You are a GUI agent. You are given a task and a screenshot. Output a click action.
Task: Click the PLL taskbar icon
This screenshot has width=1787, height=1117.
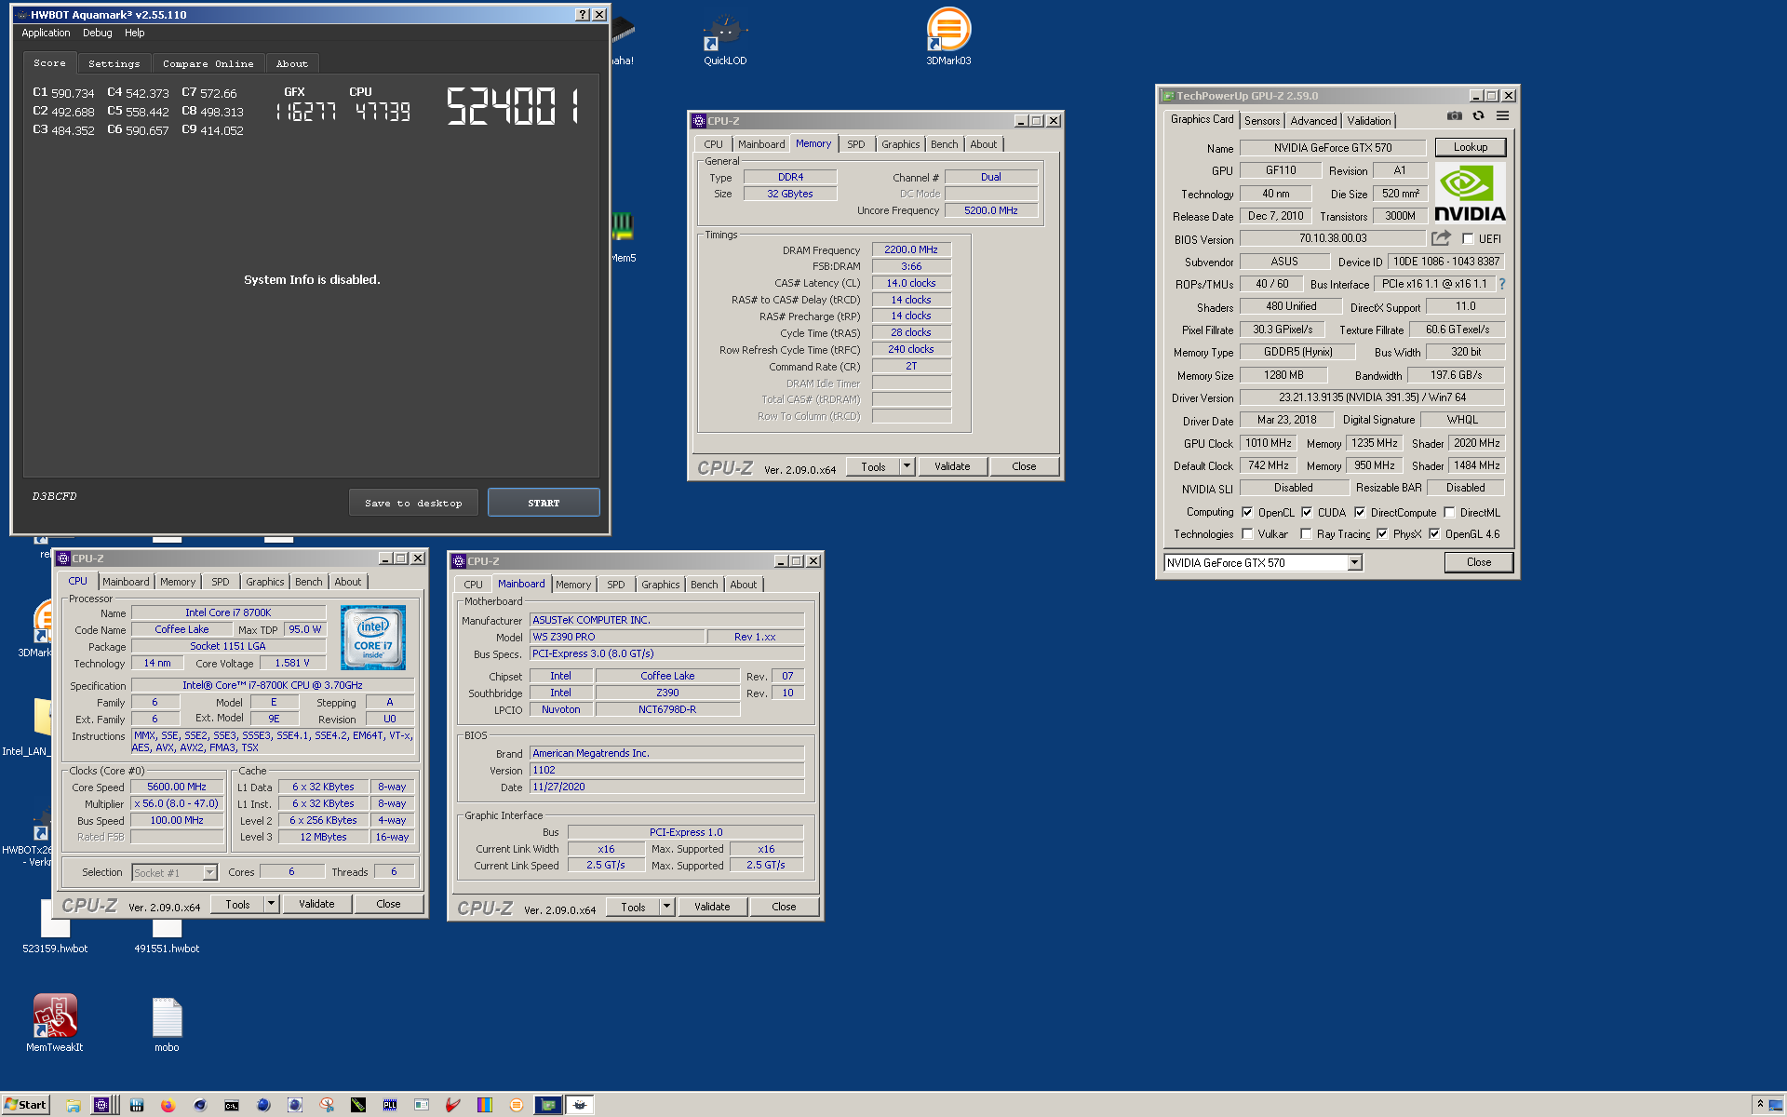point(390,1105)
